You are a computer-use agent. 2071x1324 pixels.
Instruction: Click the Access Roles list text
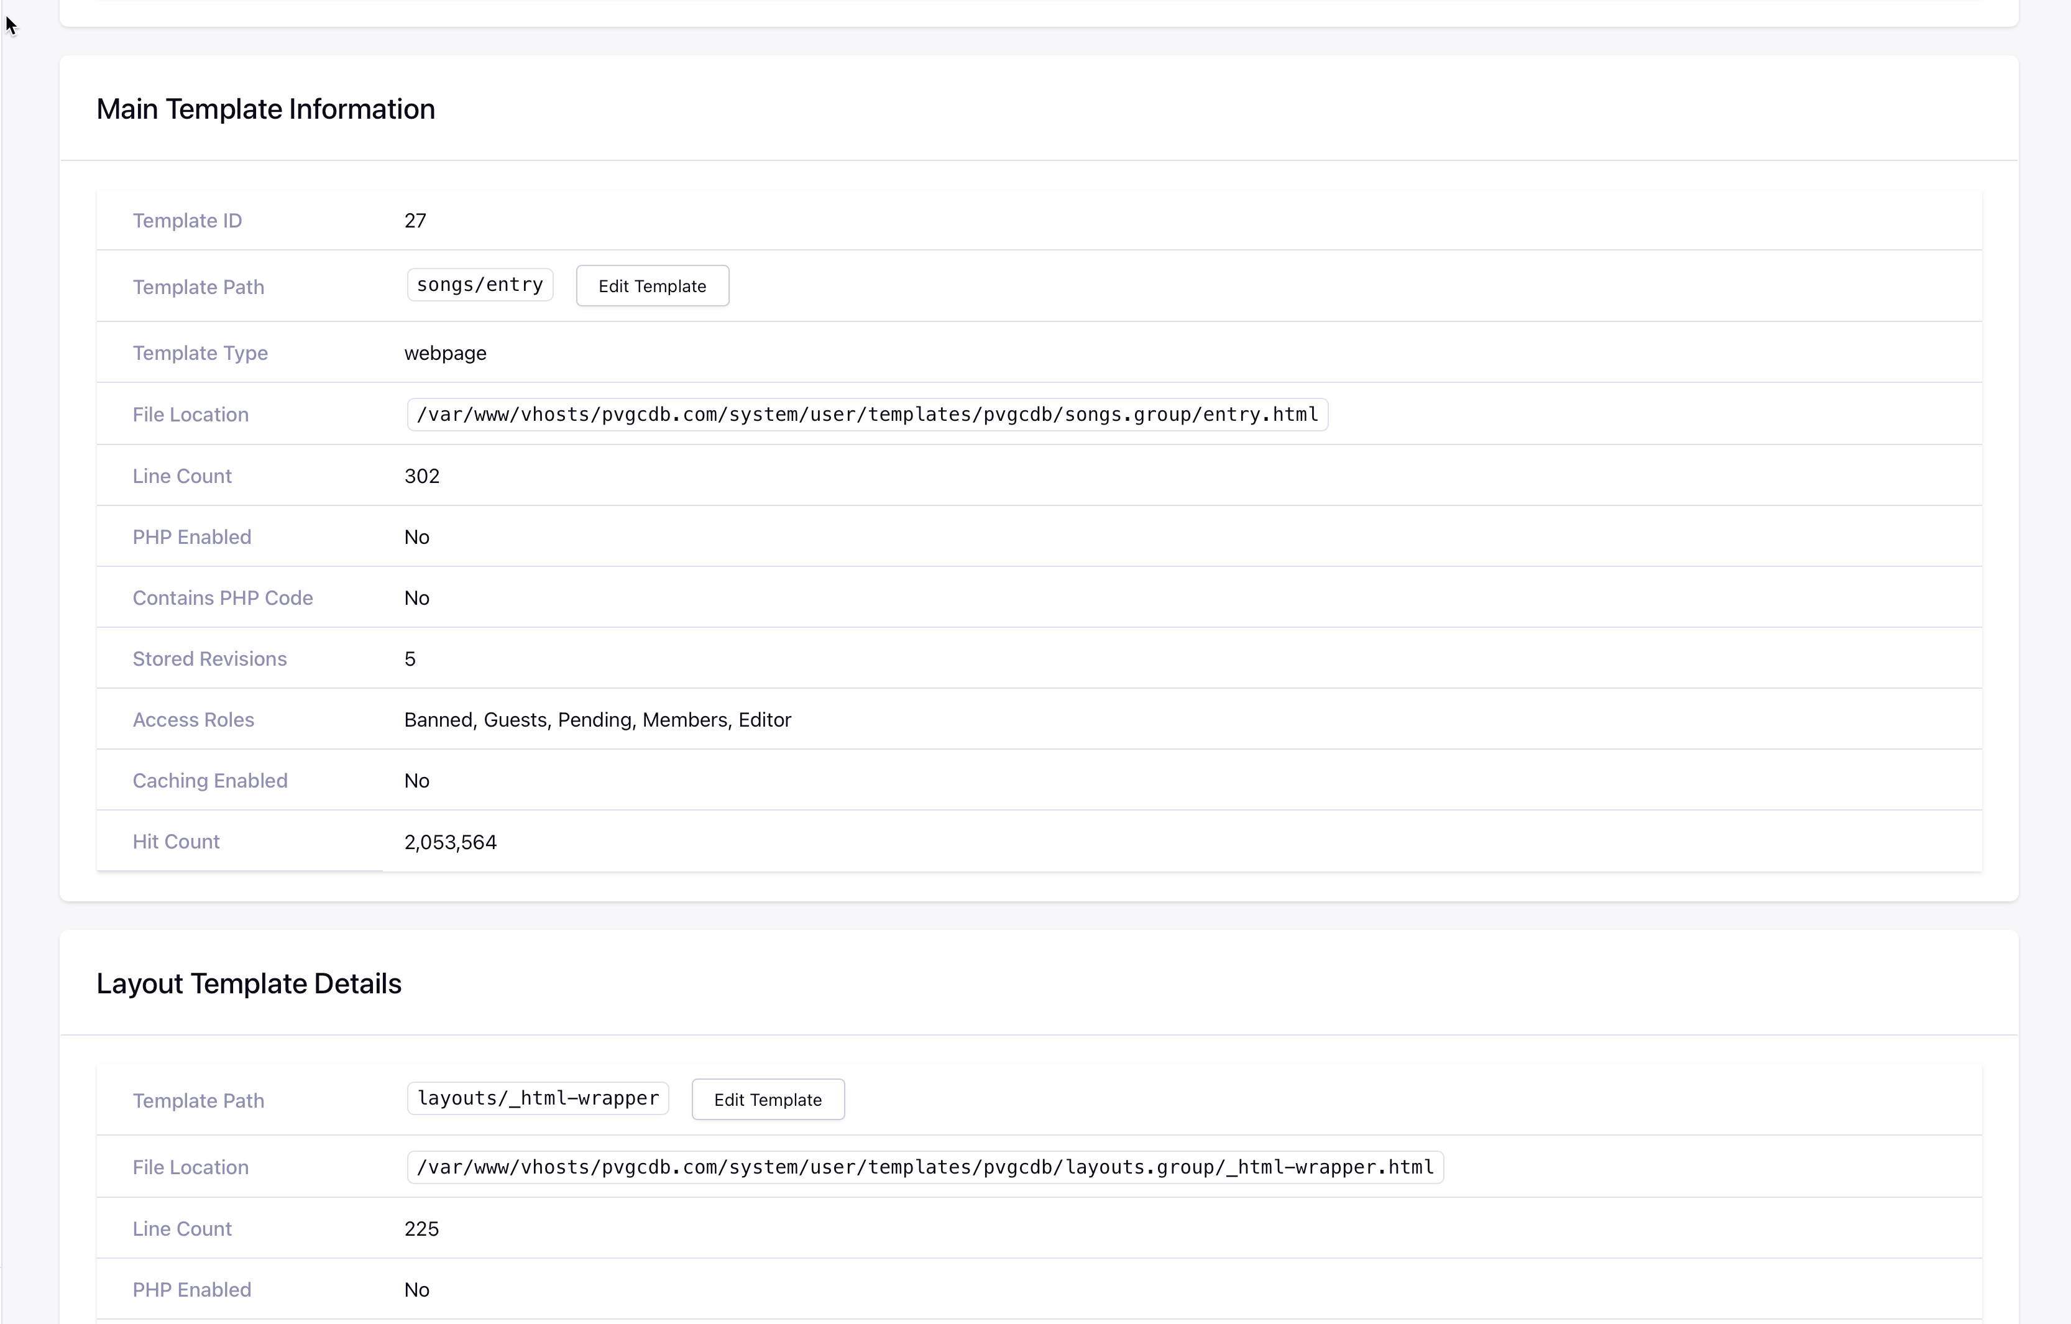pyautogui.click(x=597, y=719)
